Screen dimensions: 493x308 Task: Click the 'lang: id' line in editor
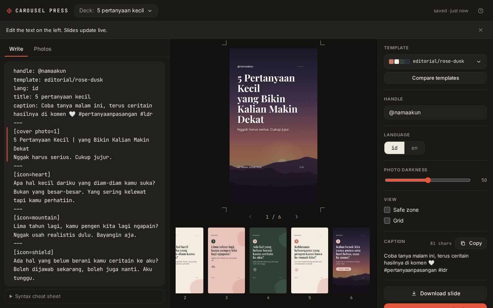click(26, 88)
